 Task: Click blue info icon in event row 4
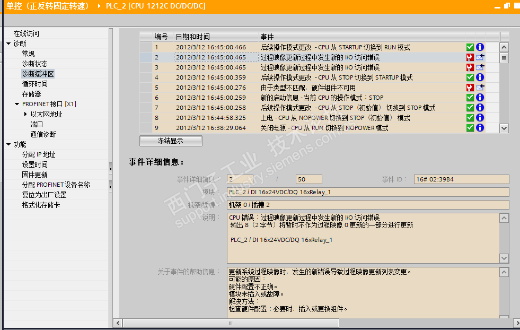pos(480,77)
